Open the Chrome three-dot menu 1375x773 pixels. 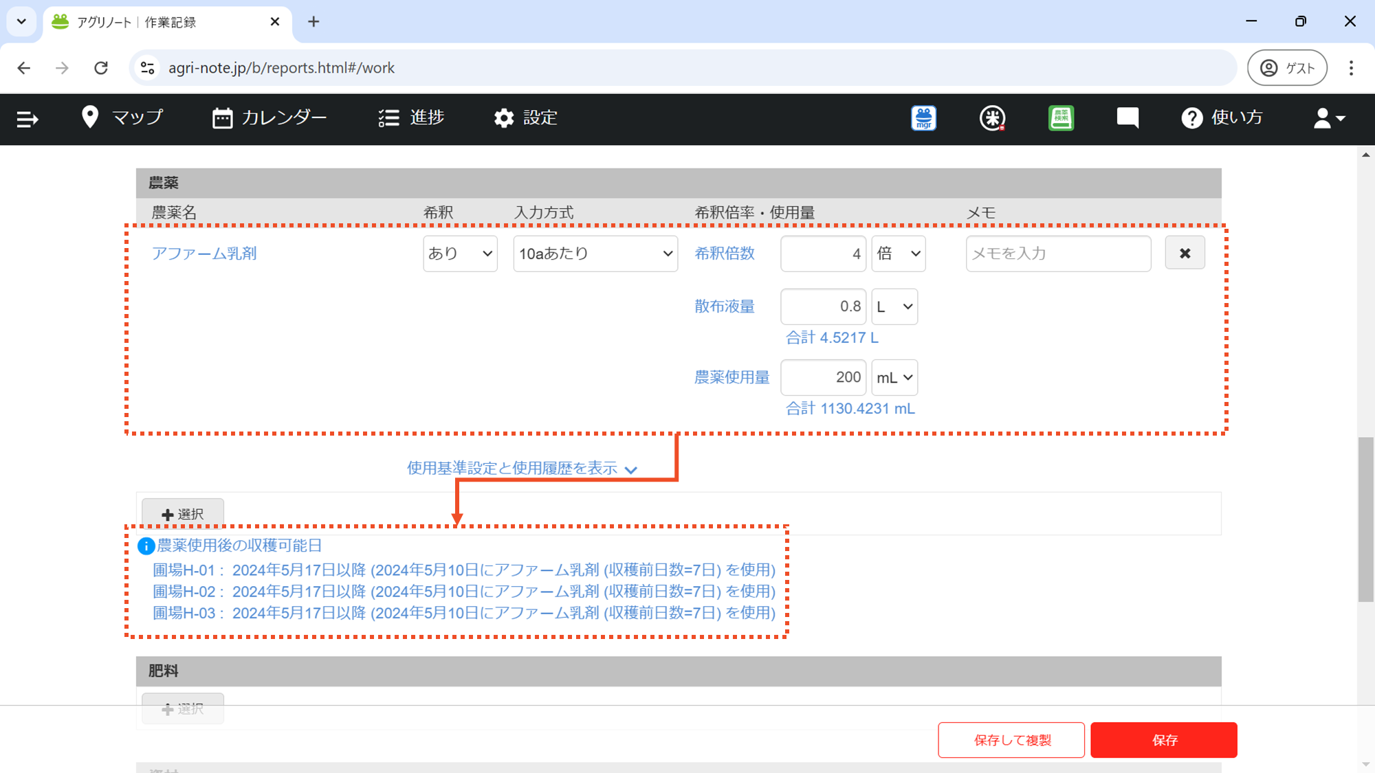pos(1351,68)
